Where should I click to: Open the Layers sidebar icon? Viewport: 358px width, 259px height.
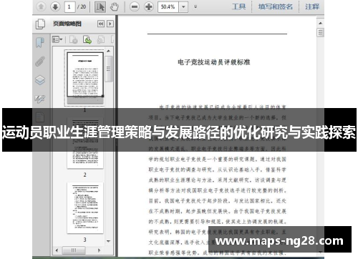click(40, 80)
